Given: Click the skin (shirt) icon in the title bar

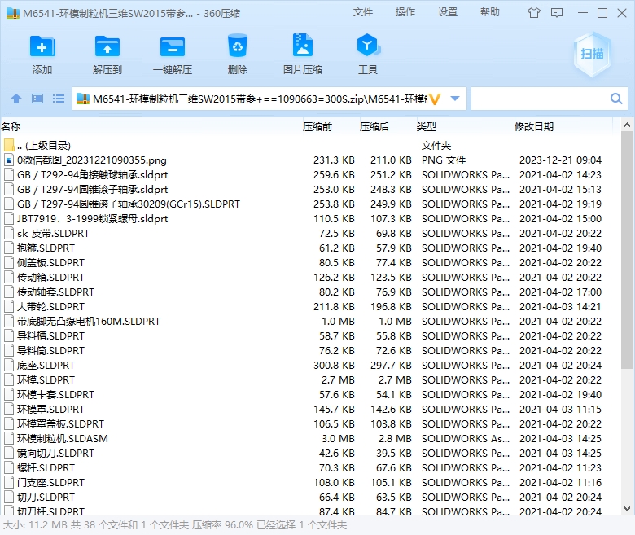Looking at the screenshot, I should coord(534,13).
